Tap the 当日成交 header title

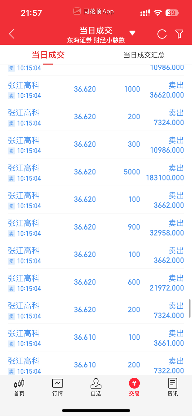(x=96, y=30)
